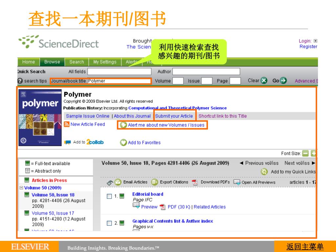Click full-text icon beside Articles in Press
Screen dimensions: 336x252
point(27,180)
